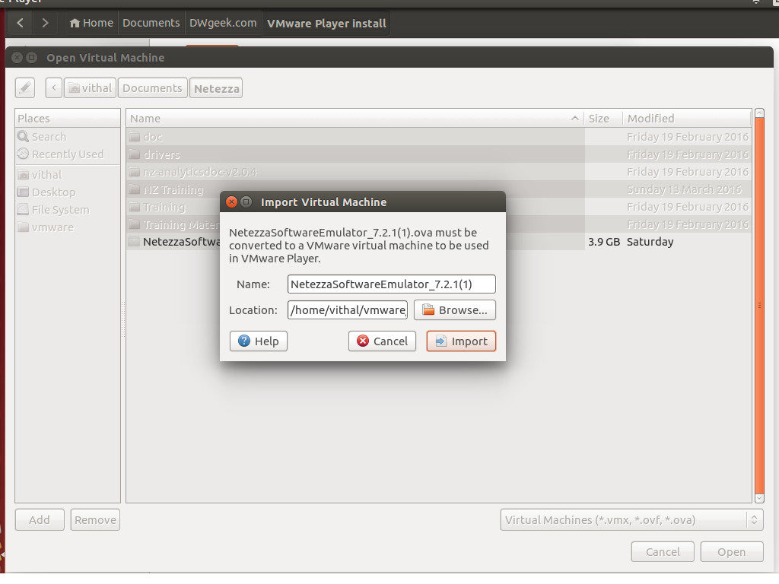Open vmware bookmark in Places sidebar
This screenshot has width=779, height=584.
68,227
